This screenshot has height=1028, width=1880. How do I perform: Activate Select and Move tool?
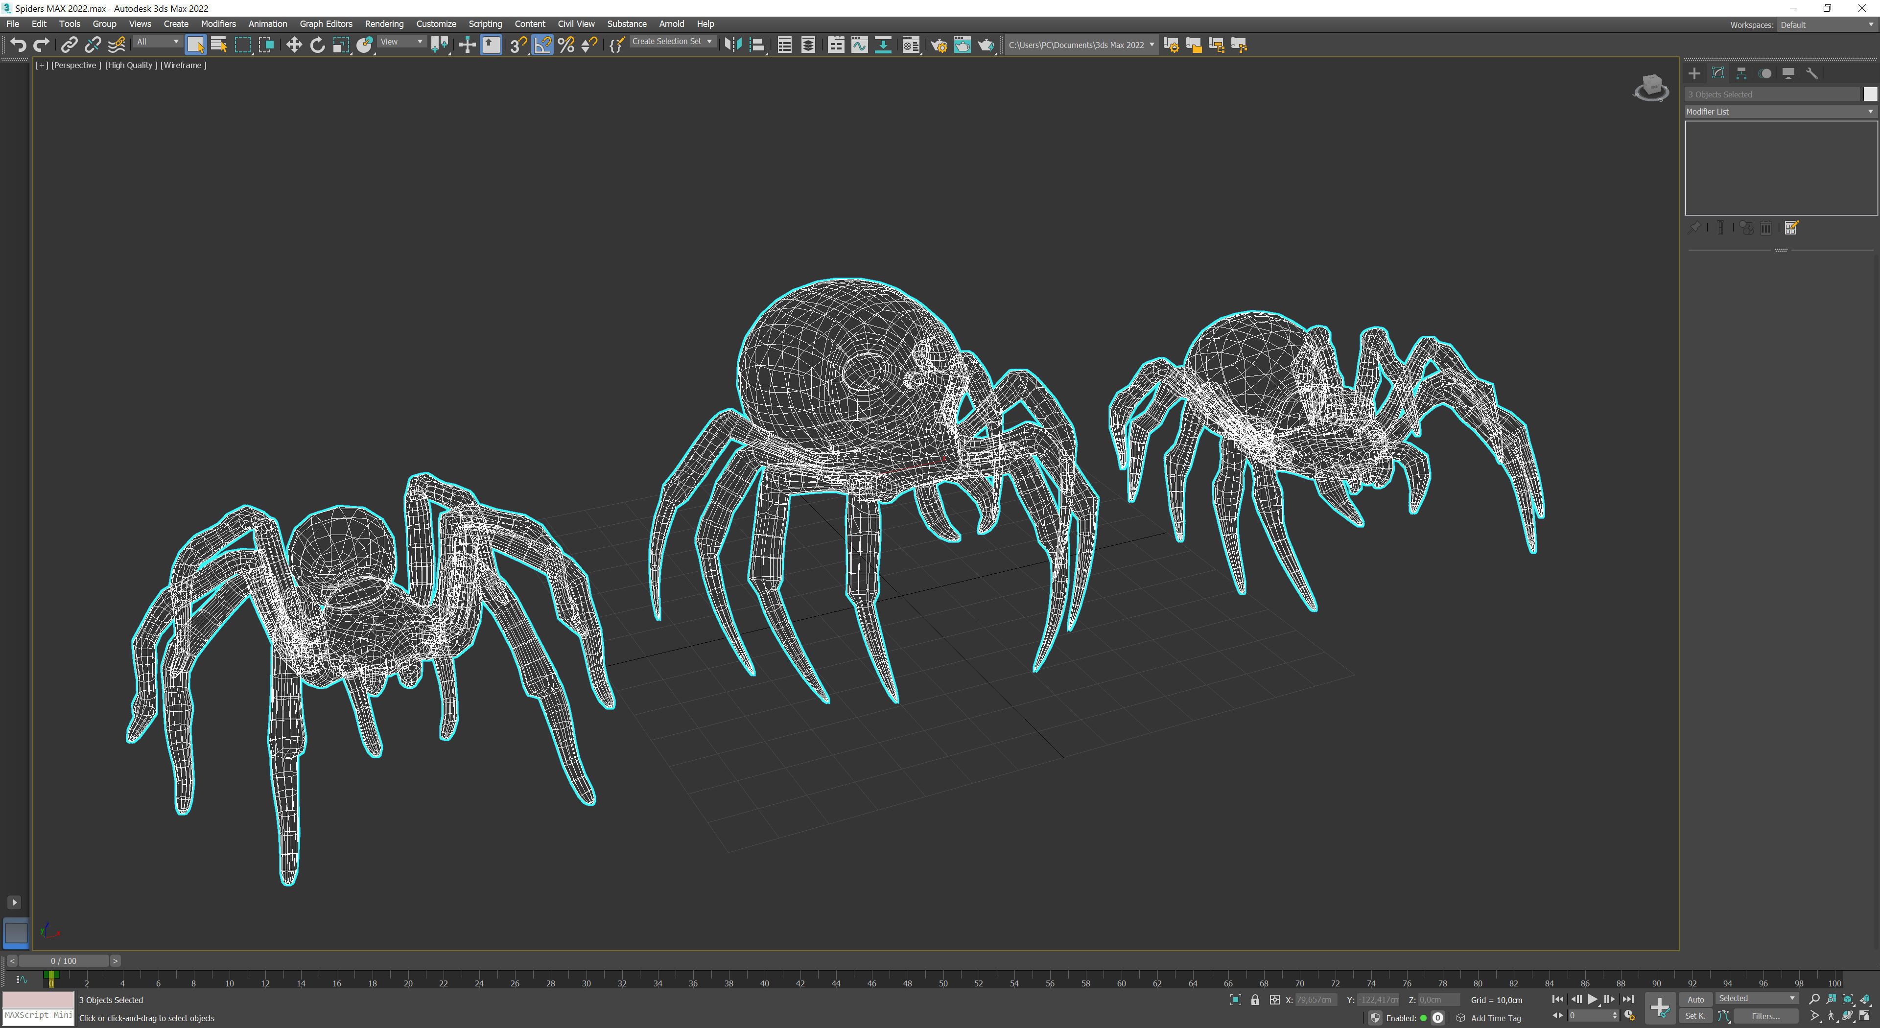293,45
